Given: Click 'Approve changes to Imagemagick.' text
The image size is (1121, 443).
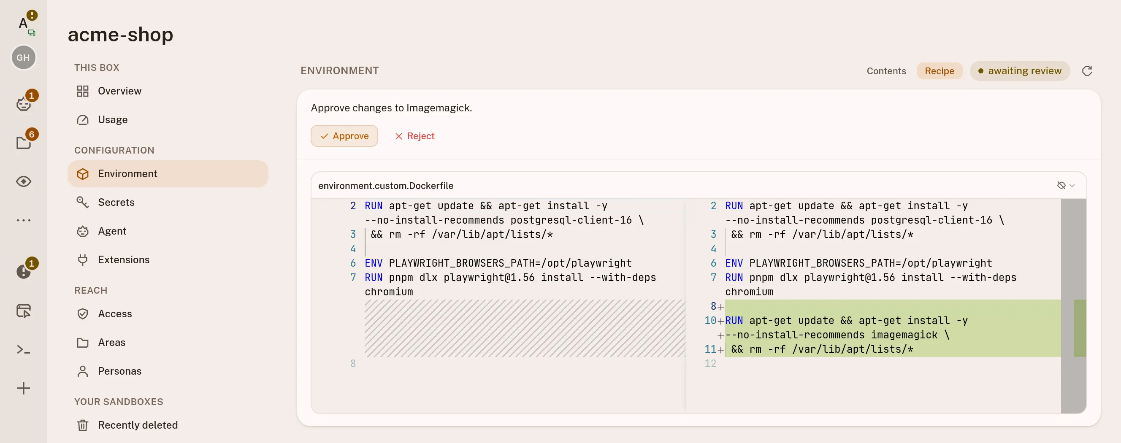Looking at the screenshot, I should pos(391,108).
